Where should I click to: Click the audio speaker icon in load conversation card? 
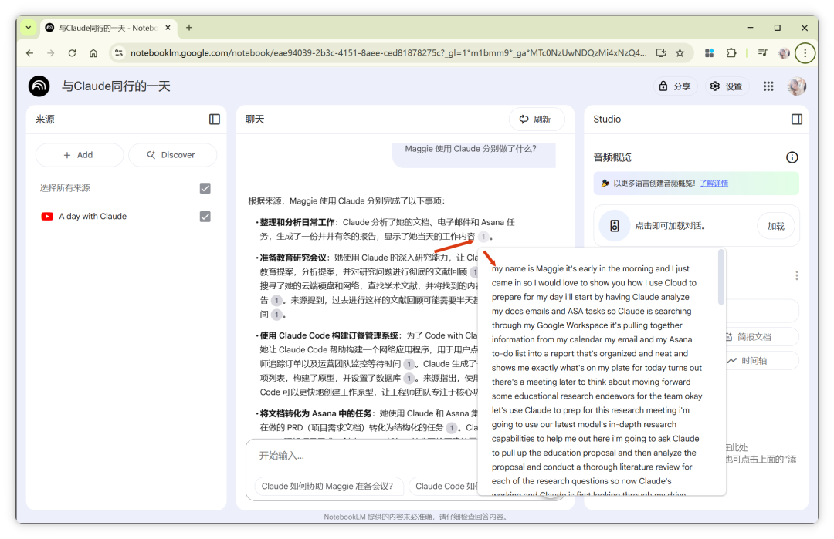coord(615,226)
